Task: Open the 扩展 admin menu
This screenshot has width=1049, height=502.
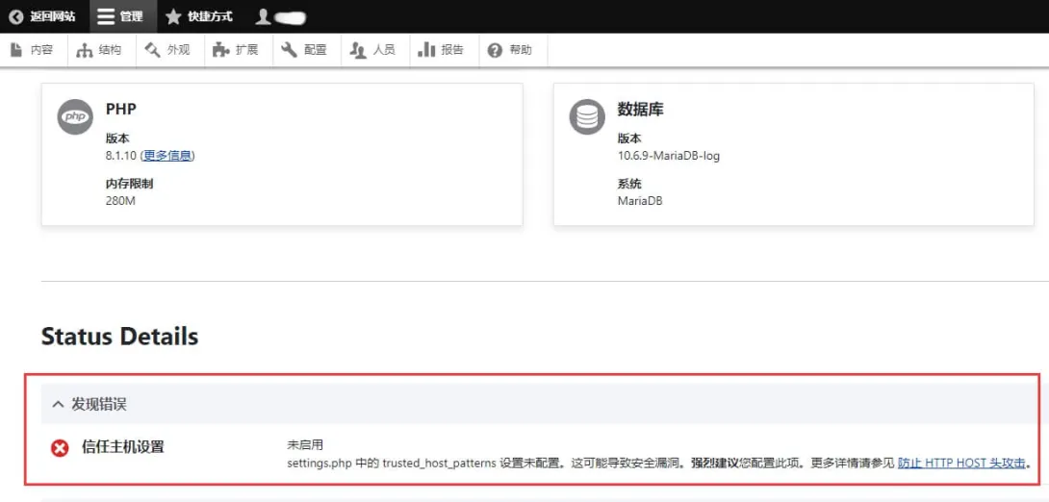Action: (x=247, y=50)
